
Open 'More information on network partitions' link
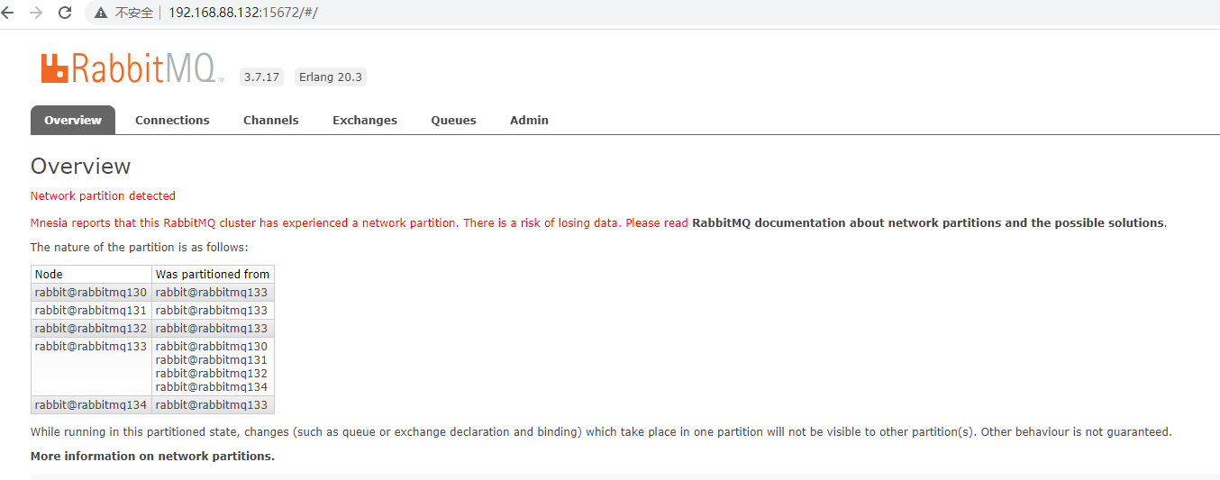pos(152,456)
